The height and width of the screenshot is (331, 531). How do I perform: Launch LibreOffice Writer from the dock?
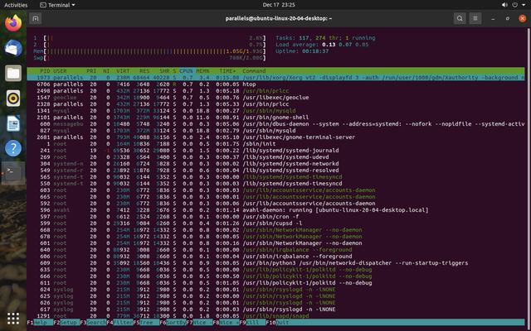(13, 123)
